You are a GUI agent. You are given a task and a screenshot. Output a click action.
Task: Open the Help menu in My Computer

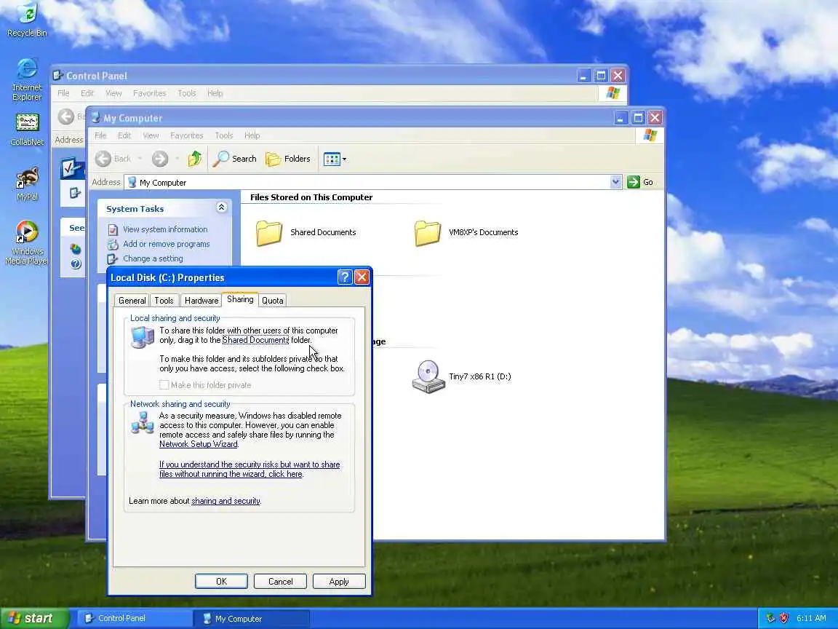[x=252, y=136]
